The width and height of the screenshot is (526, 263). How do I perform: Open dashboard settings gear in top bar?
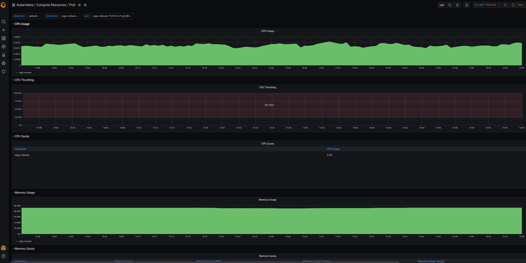[x=457, y=5]
